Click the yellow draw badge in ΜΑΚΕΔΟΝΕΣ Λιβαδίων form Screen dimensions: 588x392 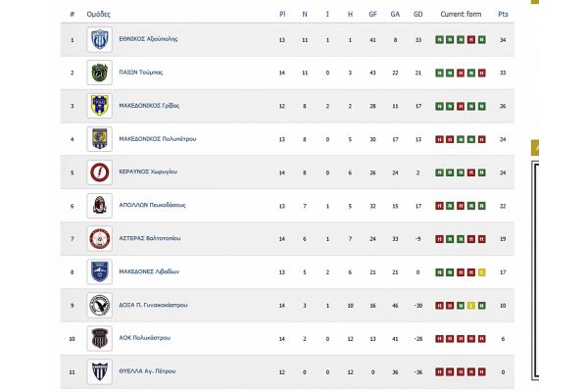(x=483, y=271)
